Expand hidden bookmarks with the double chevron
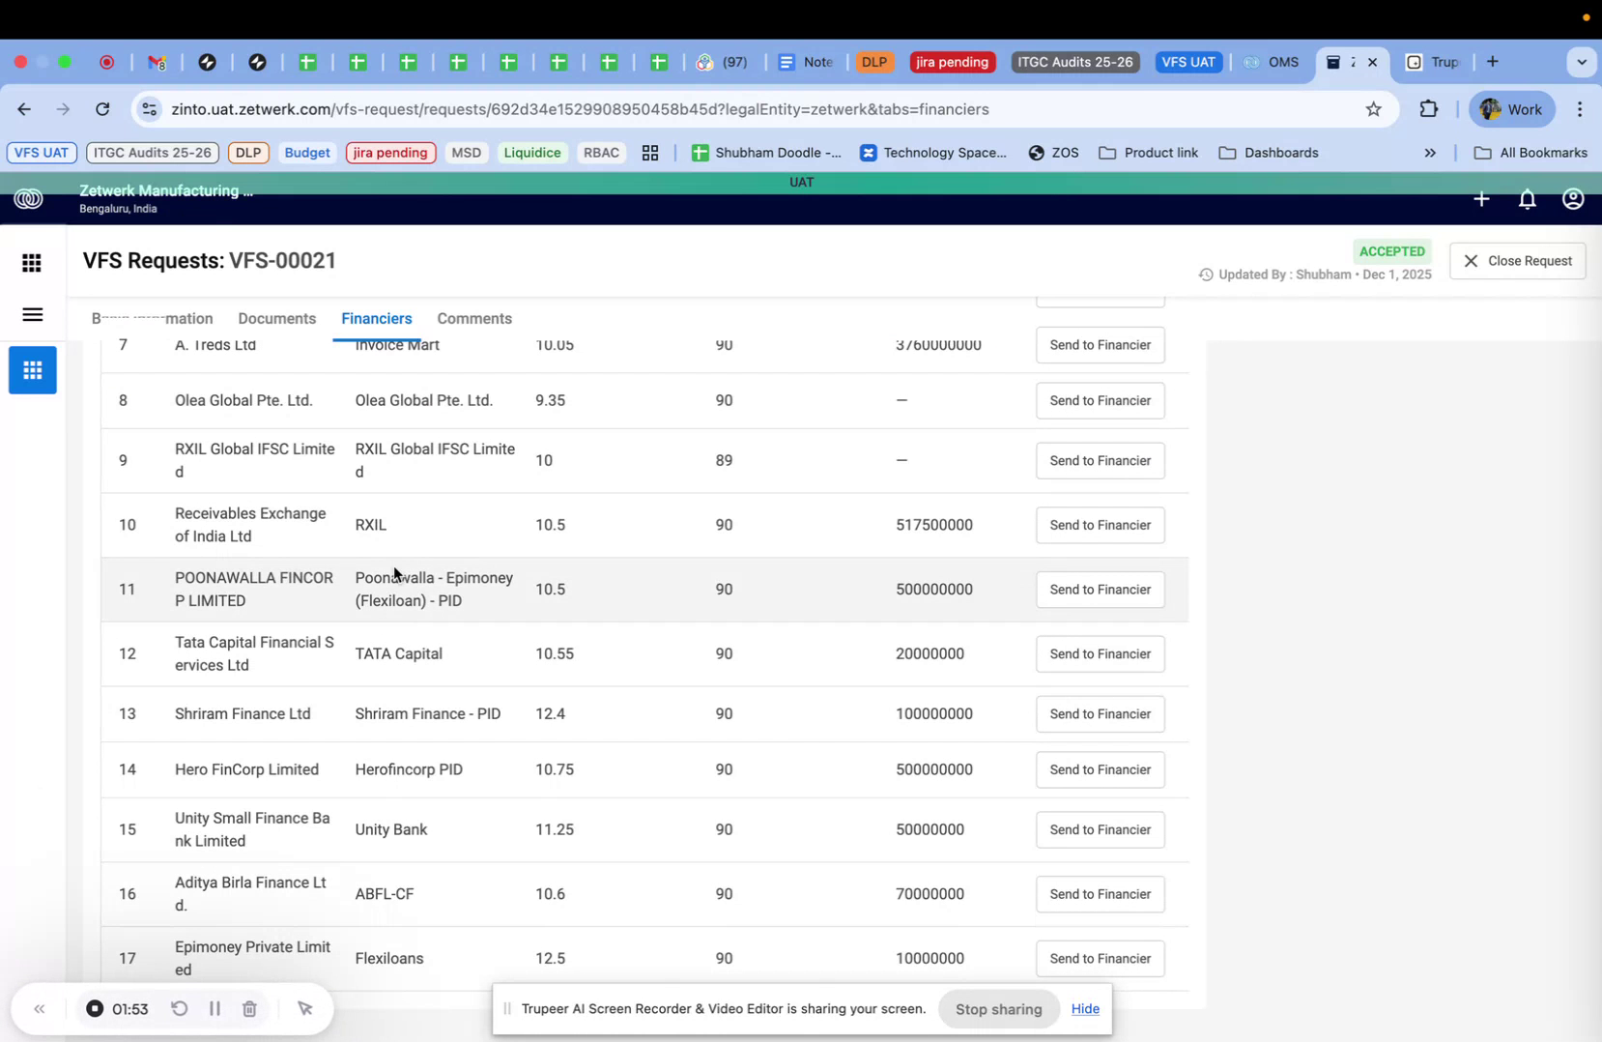The width and height of the screenshot is (1602, 1042). [1430, 152]
